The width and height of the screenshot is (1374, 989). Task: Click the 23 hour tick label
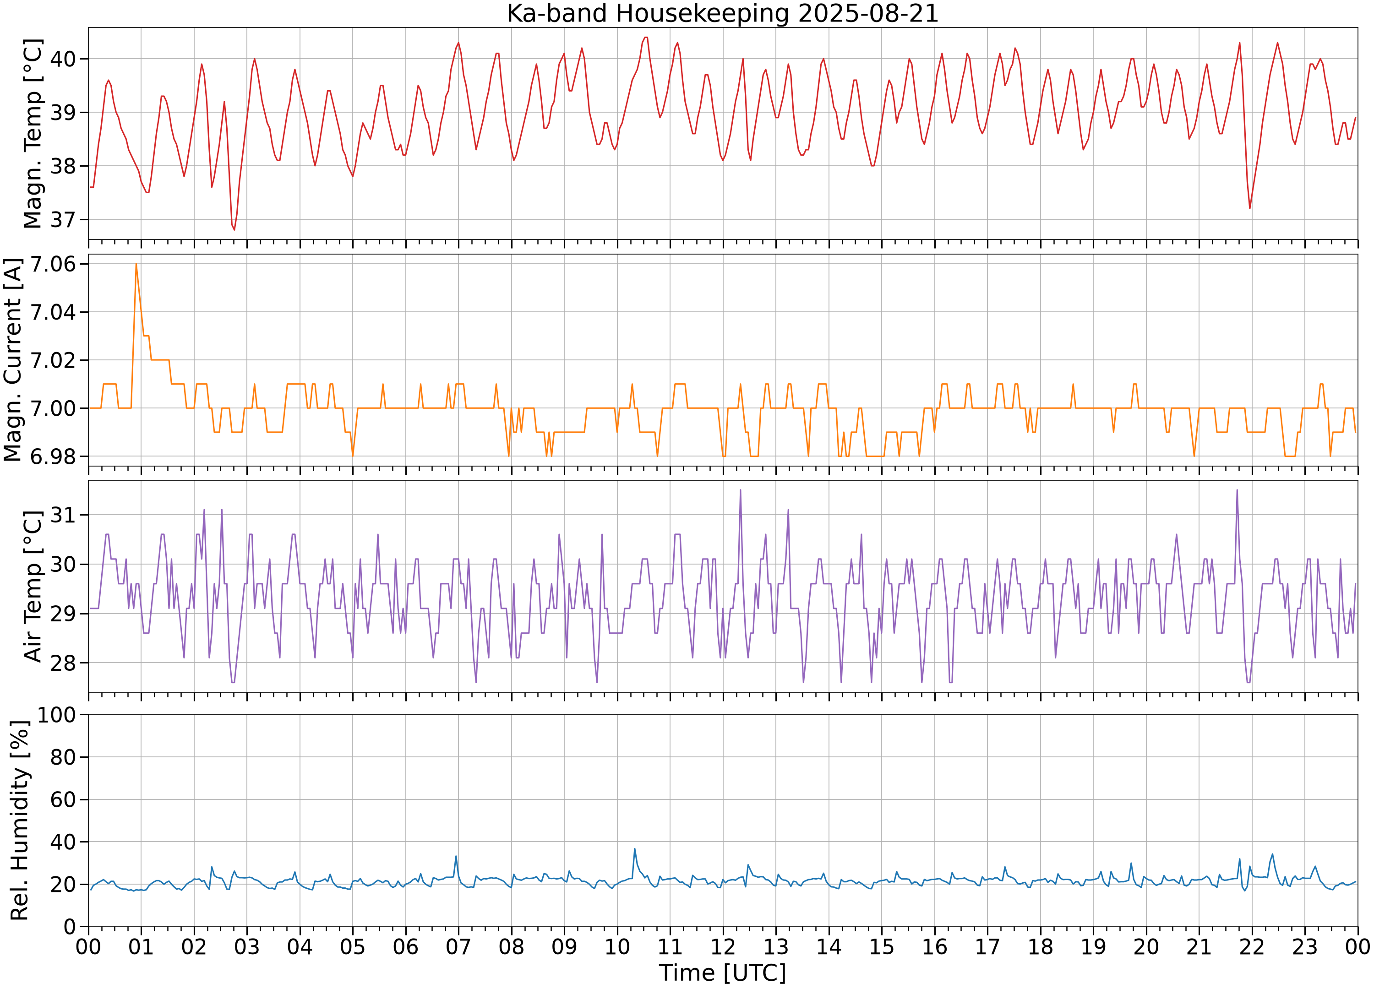coord(1304,946)
